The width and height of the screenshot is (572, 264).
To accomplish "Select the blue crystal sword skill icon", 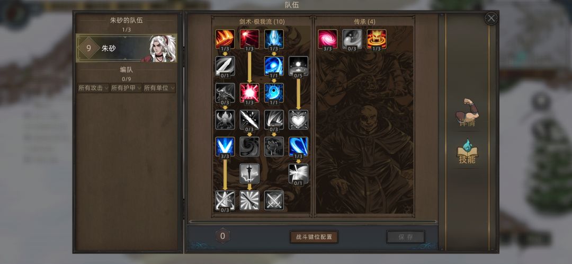I will [274, 39].
